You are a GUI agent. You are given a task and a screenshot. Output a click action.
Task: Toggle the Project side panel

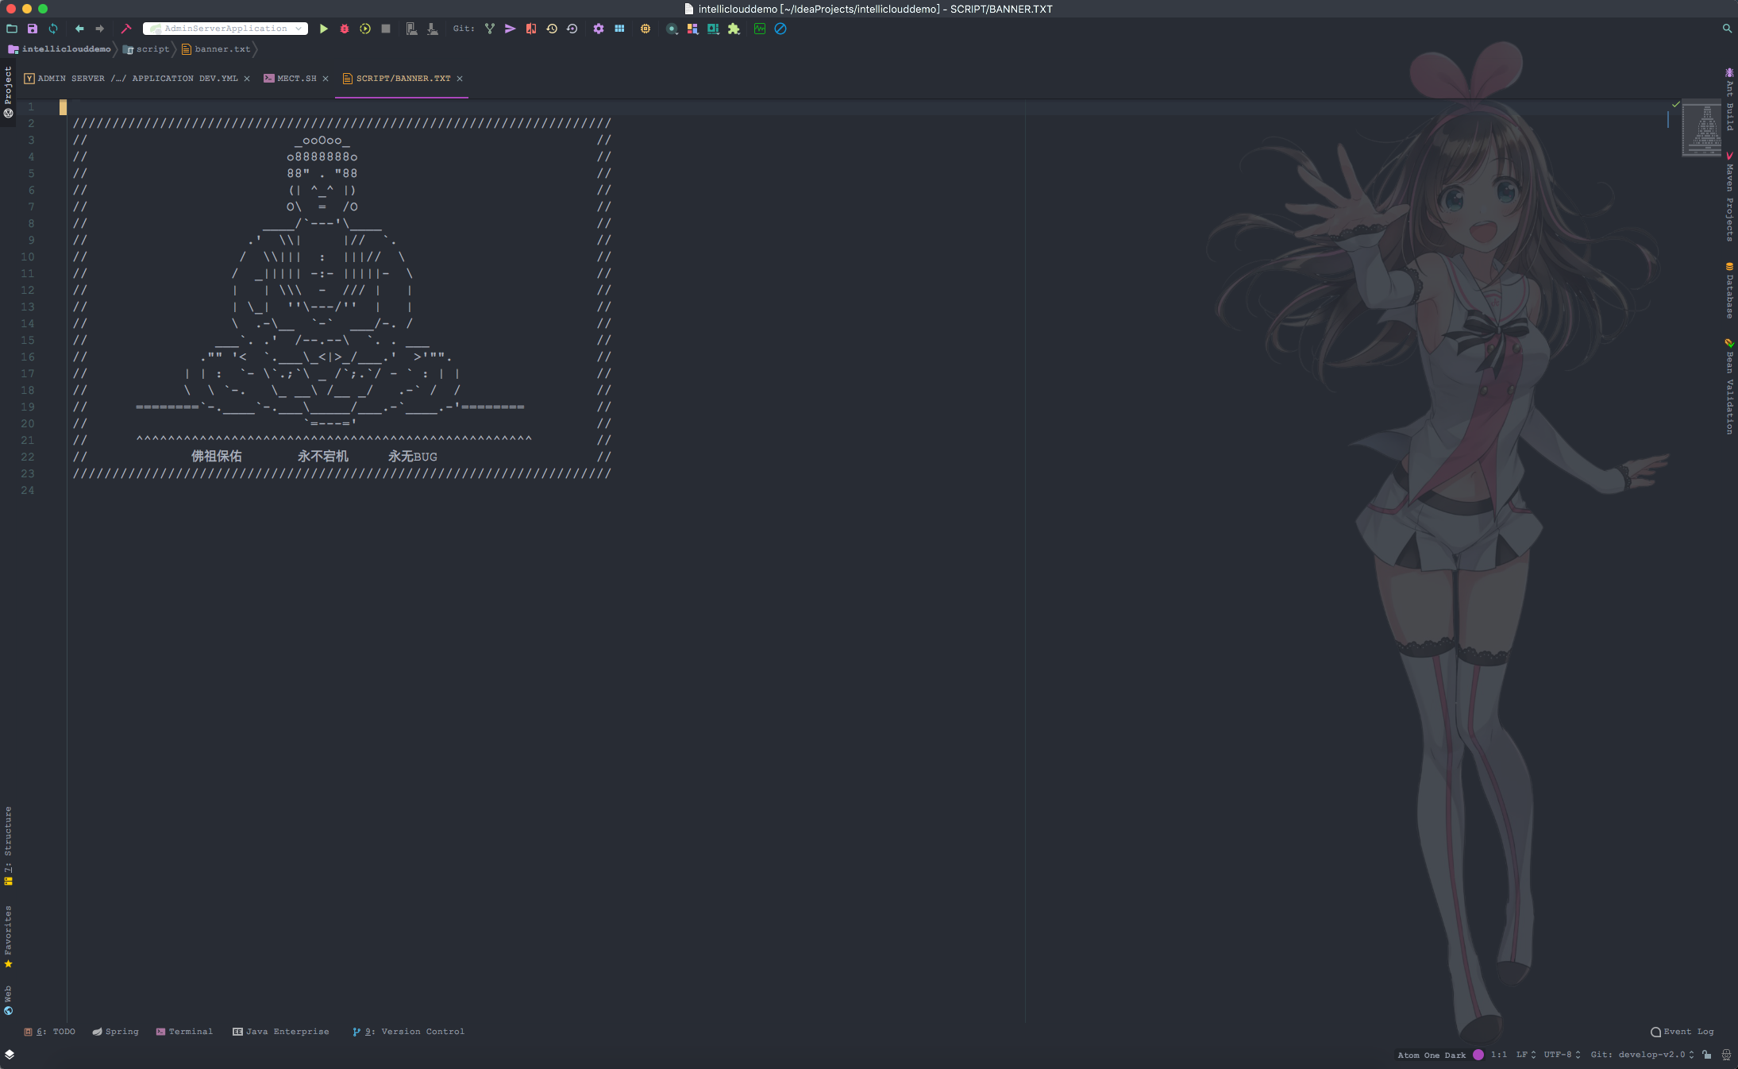tap(8, 91)
